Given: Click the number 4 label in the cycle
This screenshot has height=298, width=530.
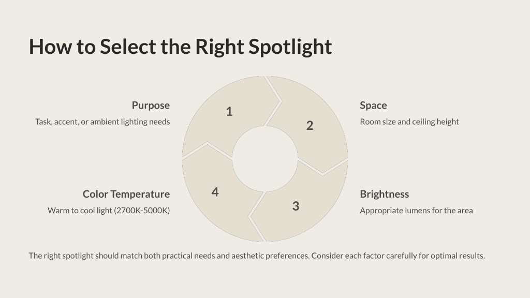Looking at the screenshot, I should [x=215, y=192].
